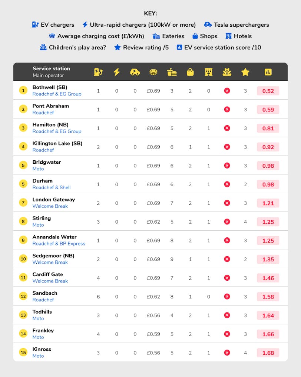Click the hotels building header icon
The image size is (301, 377).
pyautogui.click(x=209, y=72)
